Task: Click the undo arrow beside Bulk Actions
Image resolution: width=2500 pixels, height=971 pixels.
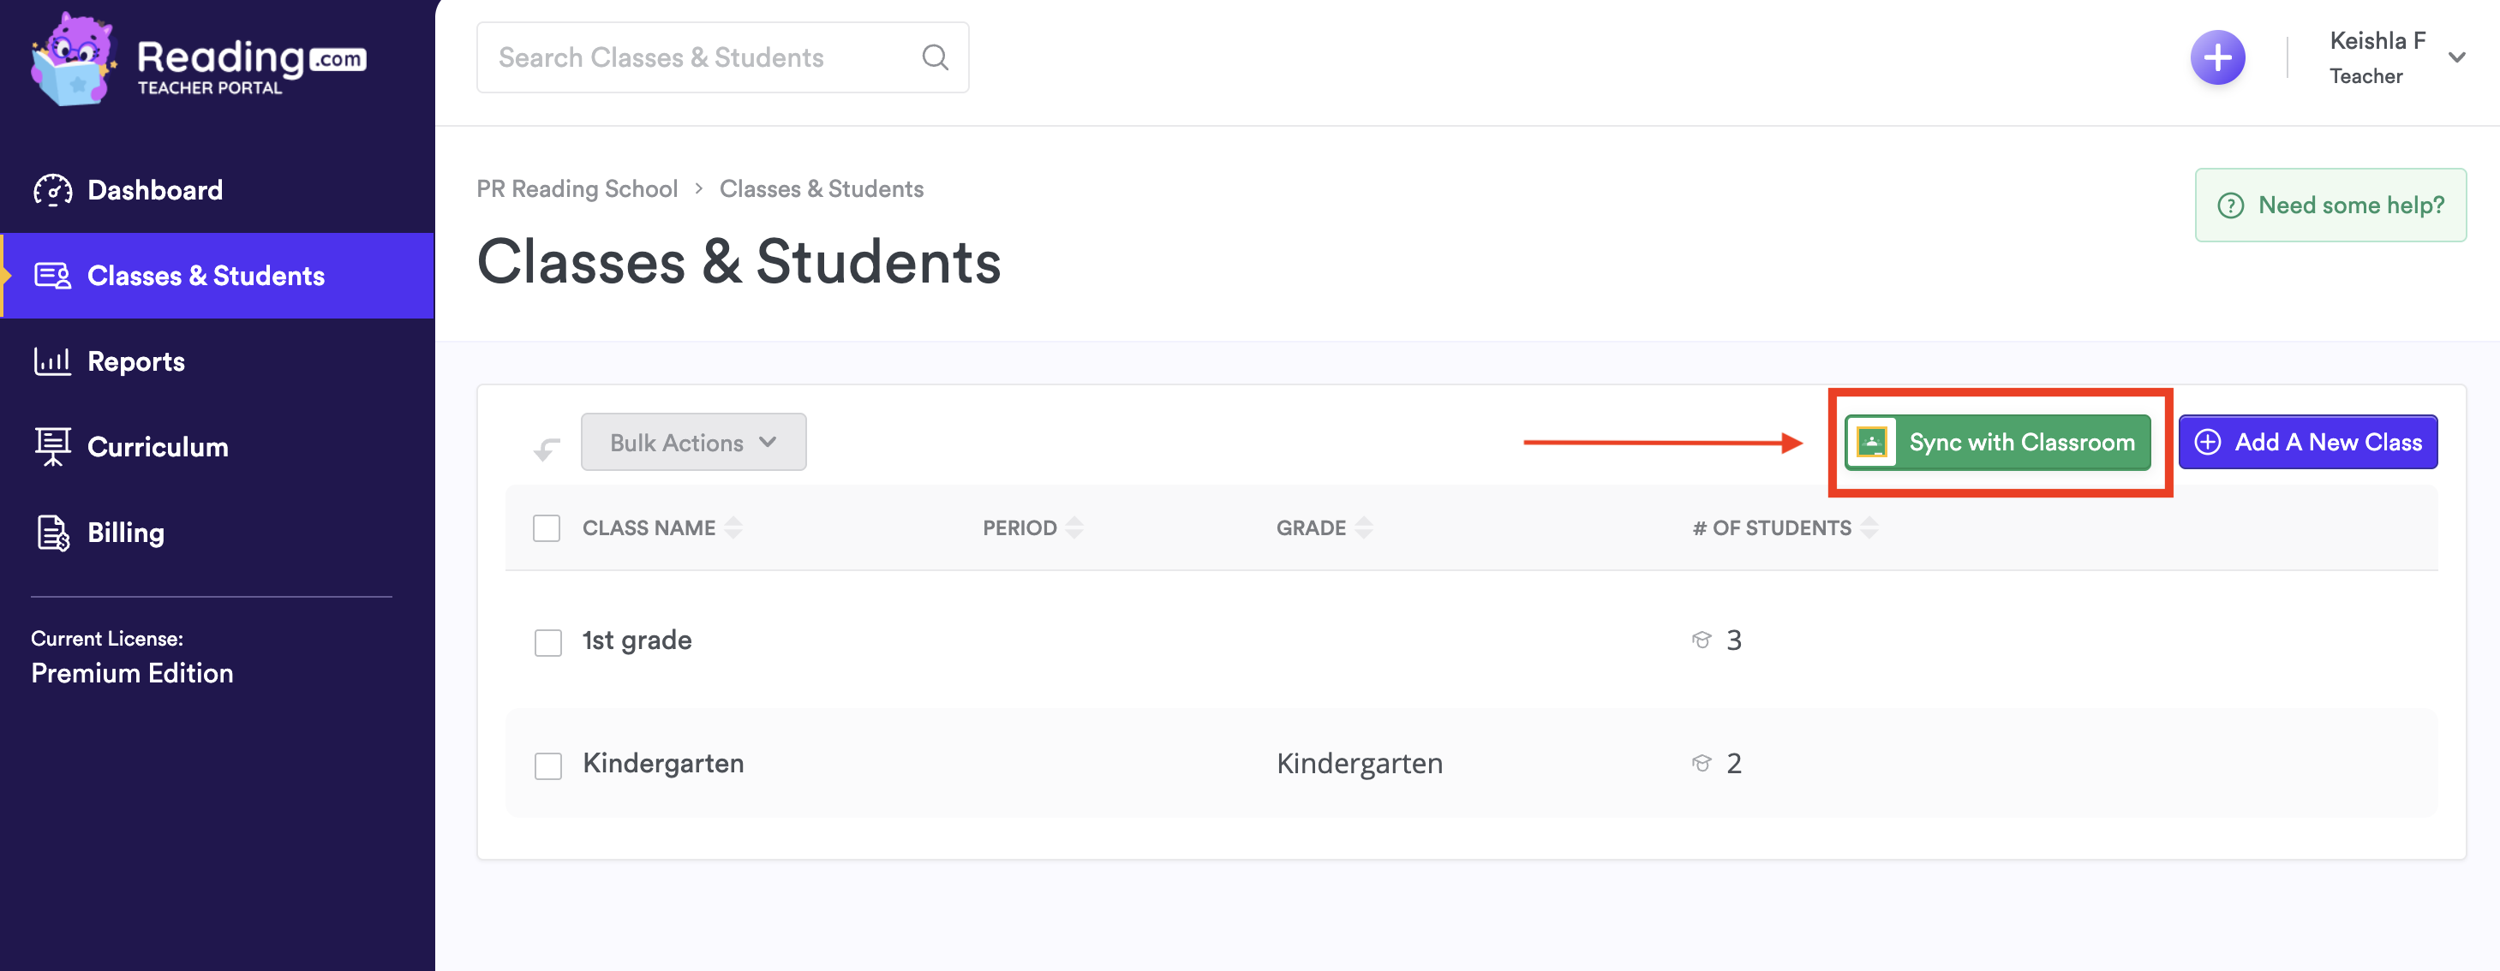Action: click(x=547, y=448)
